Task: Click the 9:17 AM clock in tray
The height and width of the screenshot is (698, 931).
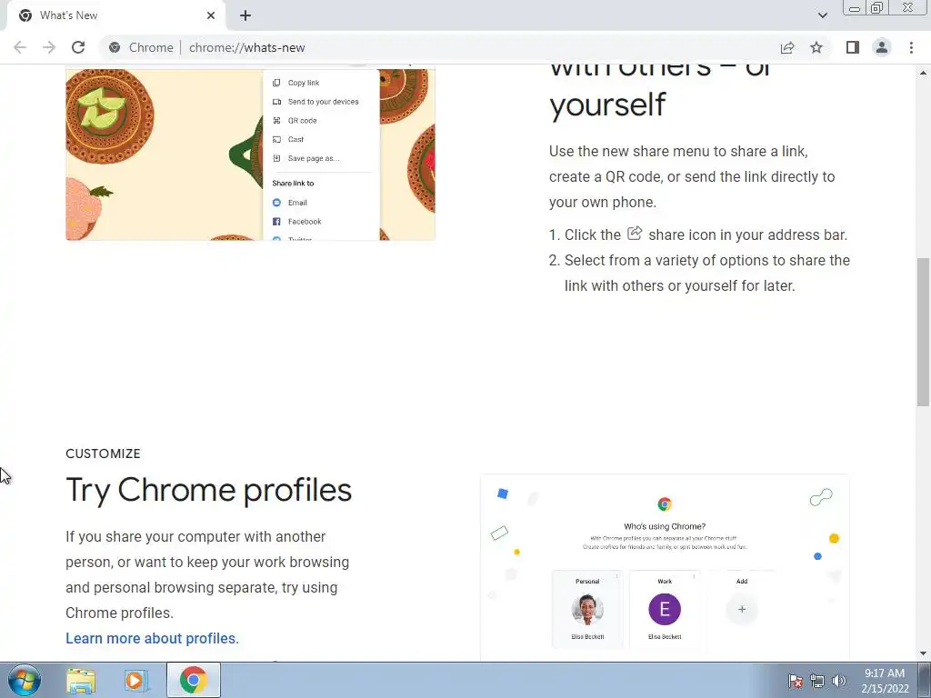Action: coord(885,673)
